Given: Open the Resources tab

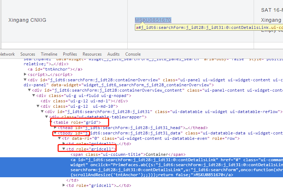Looking at the screenshot, I should tap(92, 54).
